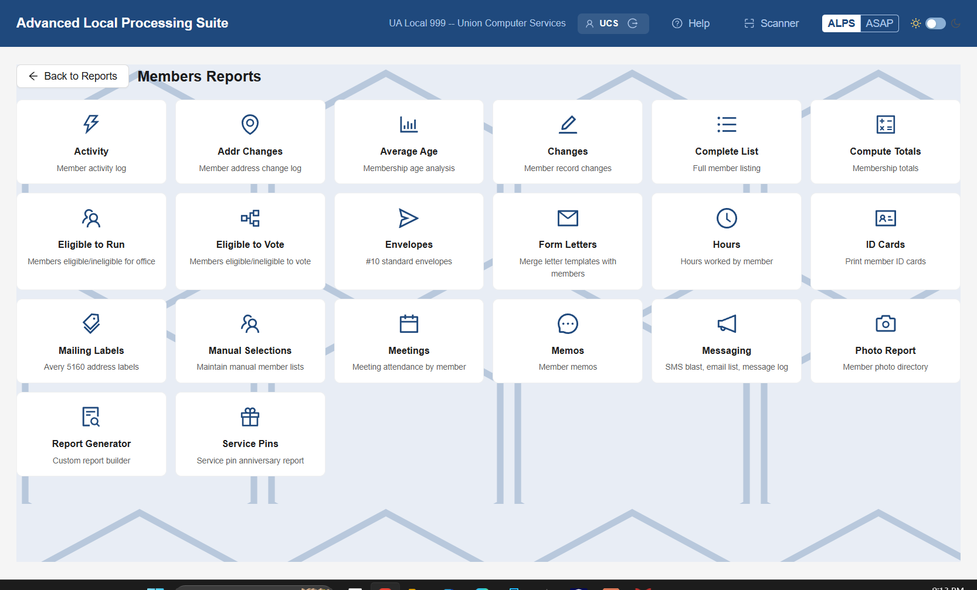Click the Mailing Labels tag icon
The image size is (977, 590).
pos(91,323)
